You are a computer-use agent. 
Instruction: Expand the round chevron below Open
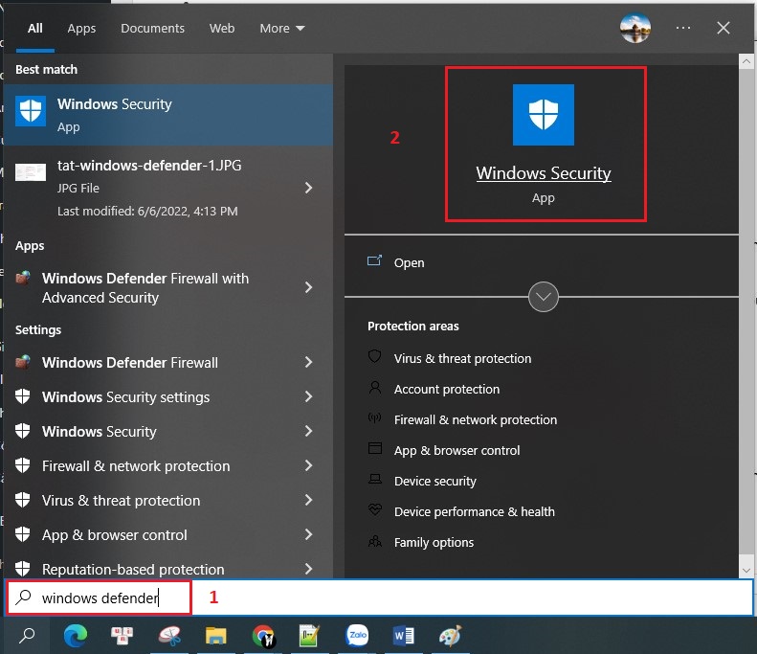(544, 297)
